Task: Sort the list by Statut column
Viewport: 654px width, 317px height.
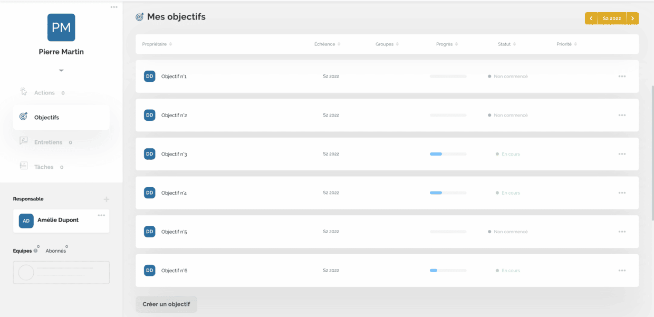Action: pos(507,44)
